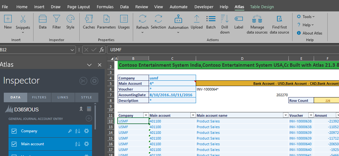339x156 pixels.
Task: Select the STYLE tab in Inspector
Action: [86, 97]
